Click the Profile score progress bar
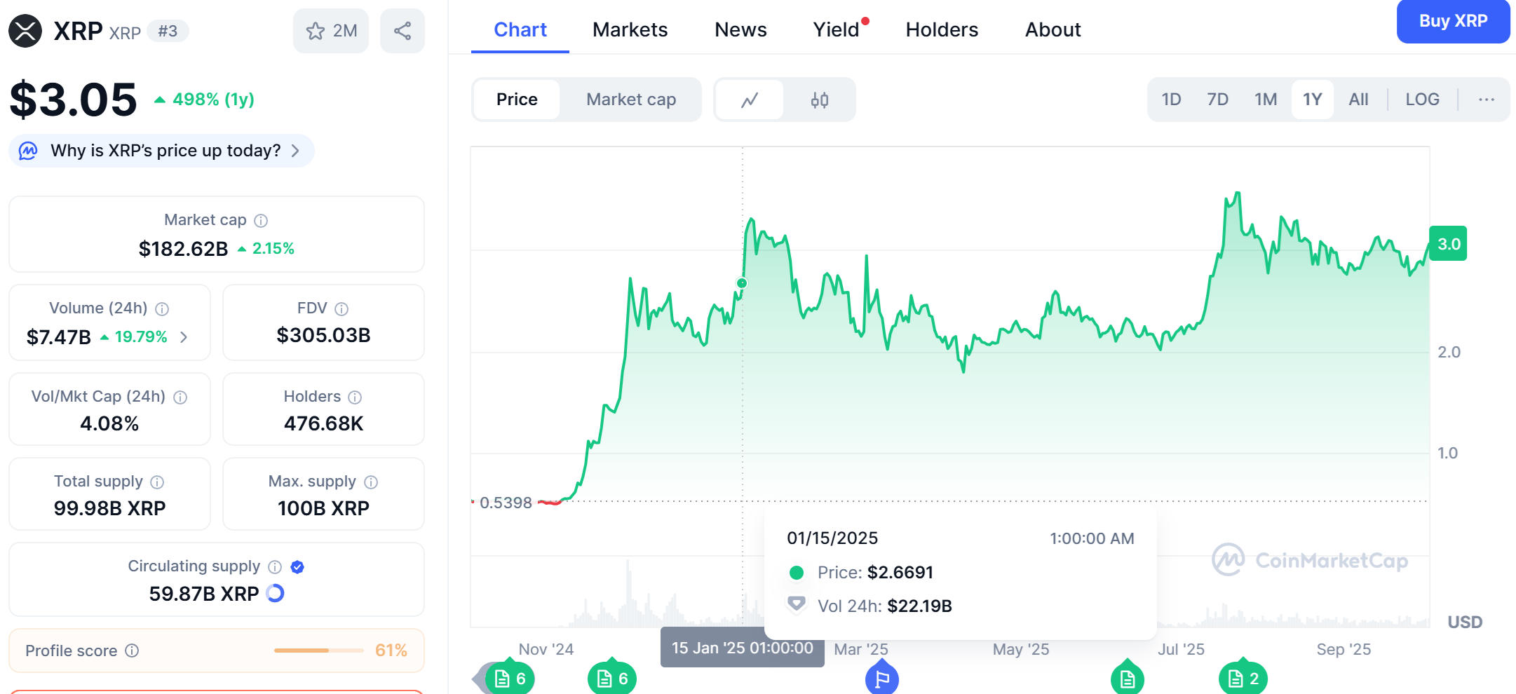The image size is (1516, 694). click(318, 651)
